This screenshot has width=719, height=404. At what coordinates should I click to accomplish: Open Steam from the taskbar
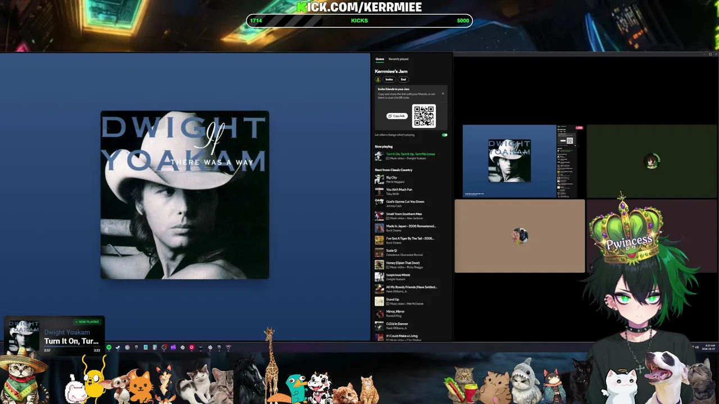[x=118, y=347]
